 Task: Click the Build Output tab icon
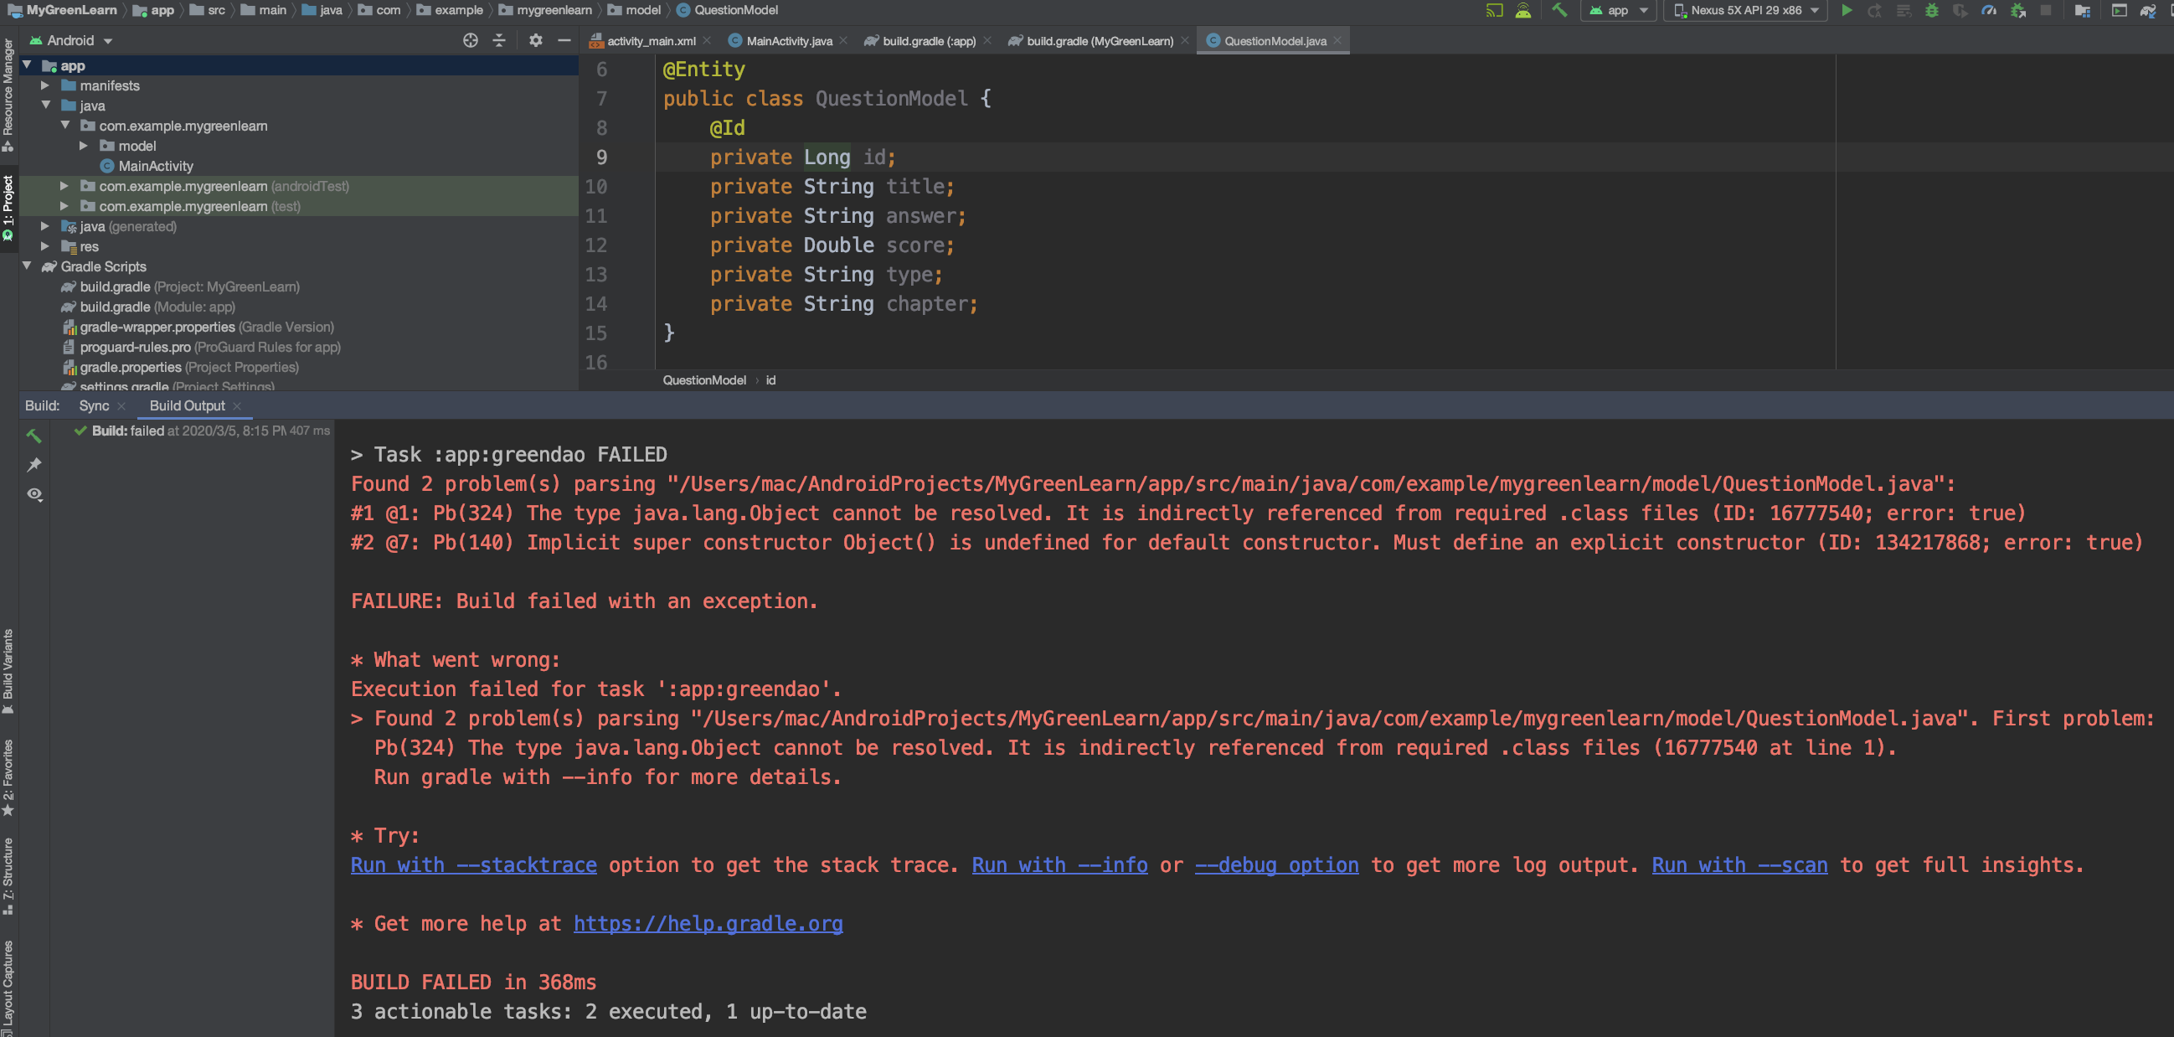coord(184,404)
